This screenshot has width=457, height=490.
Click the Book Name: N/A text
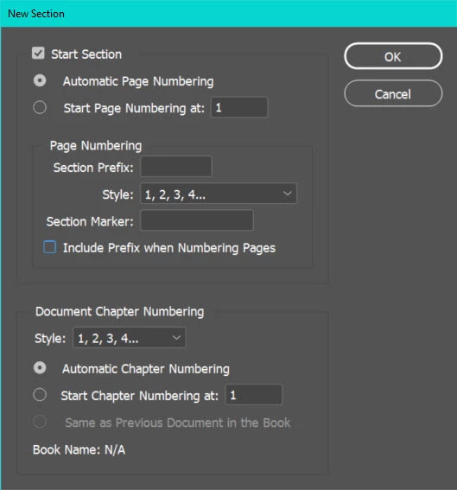click(x=79, y=450)
